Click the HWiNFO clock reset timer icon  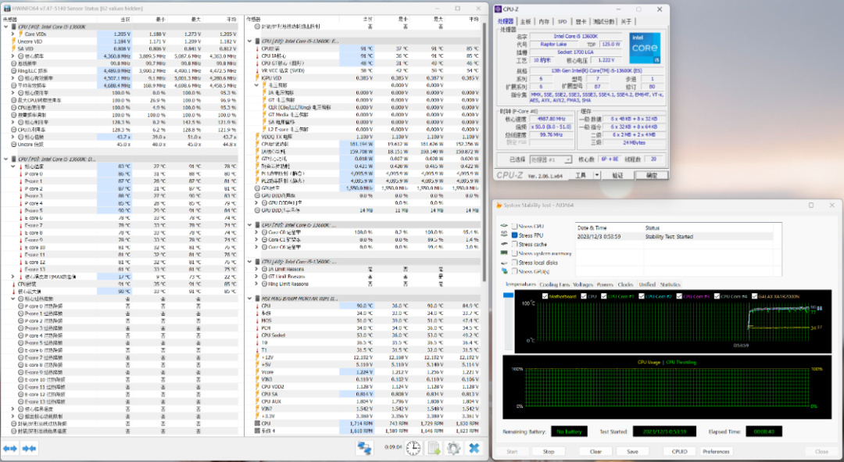point(413,448)
